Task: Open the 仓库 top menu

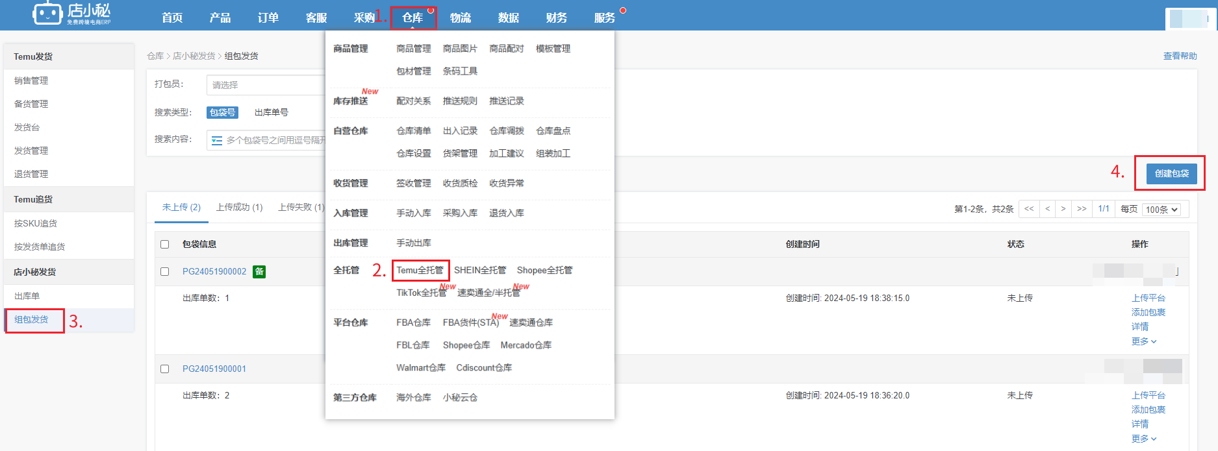Action: [x=412, y=18]
